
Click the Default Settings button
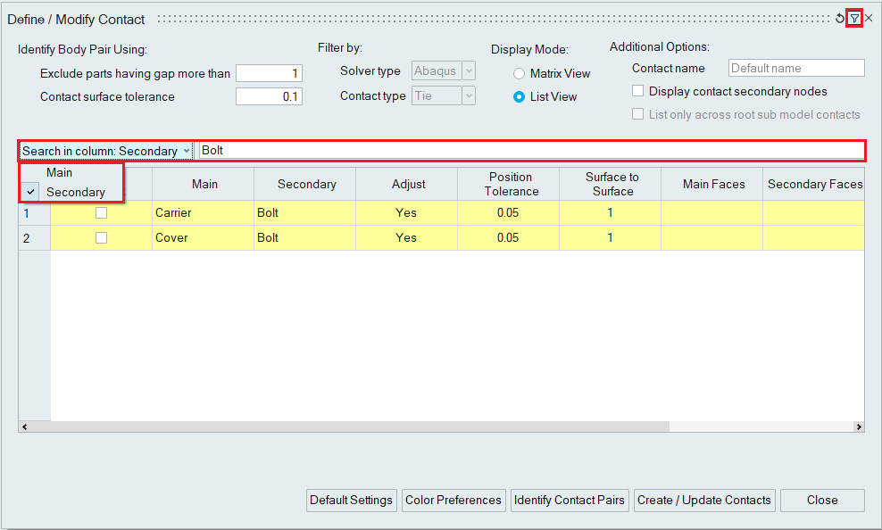click(351, 501)
